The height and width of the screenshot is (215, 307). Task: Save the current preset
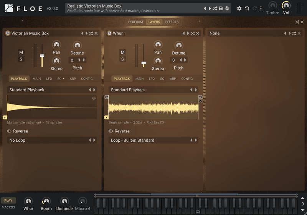pyautogui.click(x=221, y=8)
